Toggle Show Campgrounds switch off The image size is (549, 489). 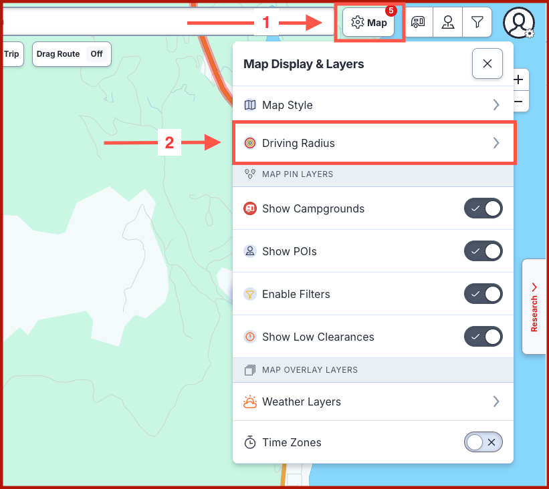click(483, 208)
